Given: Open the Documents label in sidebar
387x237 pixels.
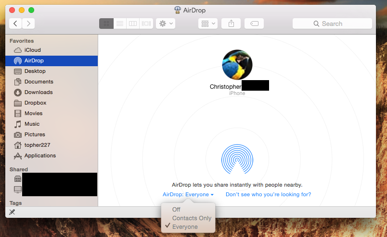Looking at the screenshot, I should (39, 82).
